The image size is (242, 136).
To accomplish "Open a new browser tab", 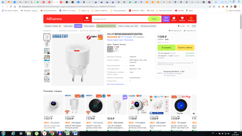I will (x=216, y=2).
